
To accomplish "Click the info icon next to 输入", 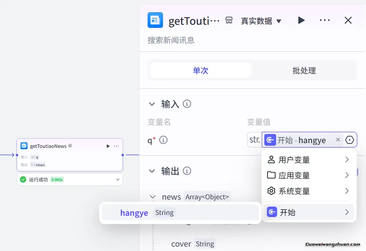I will pos(187,104).
